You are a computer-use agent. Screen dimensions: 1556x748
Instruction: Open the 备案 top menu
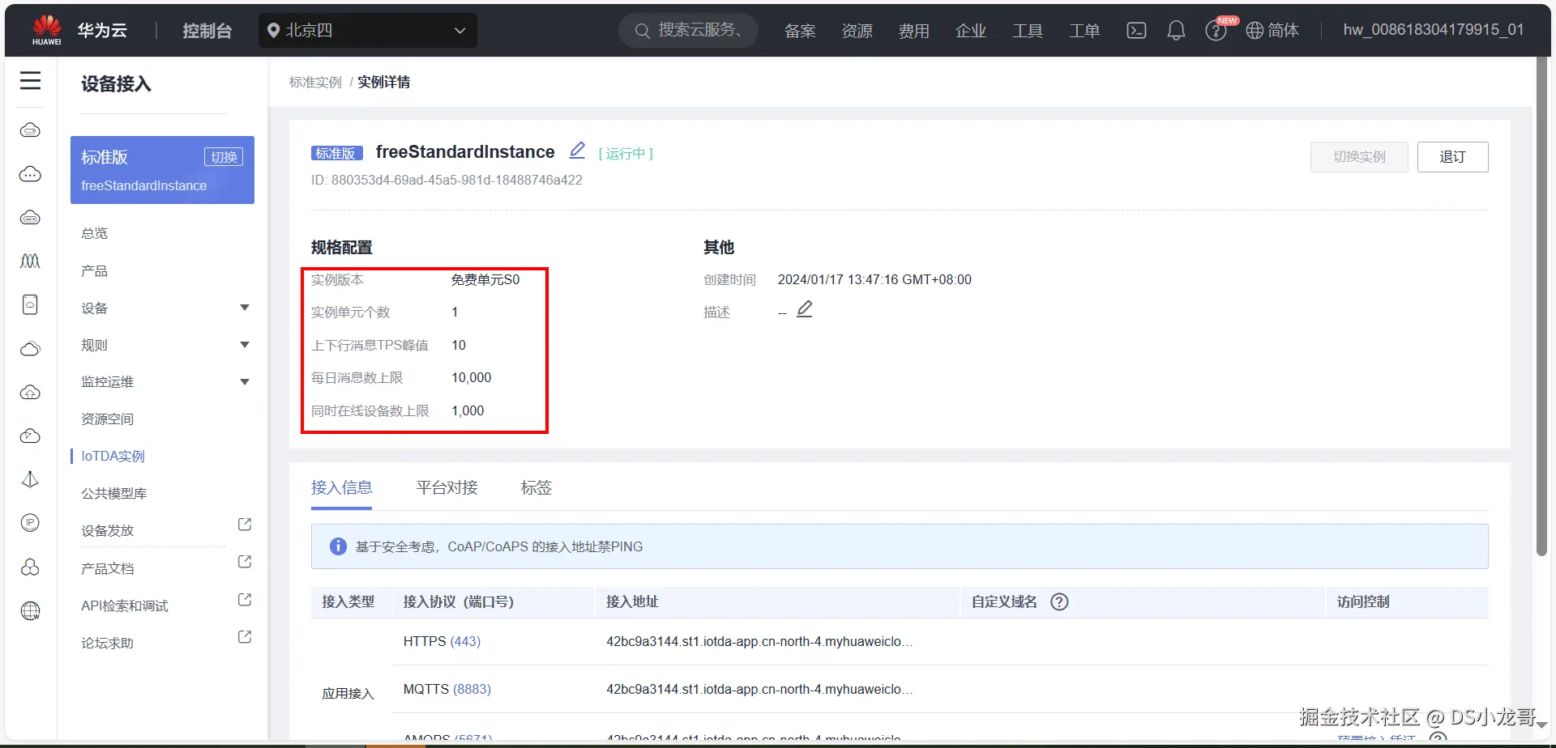(800, 31)
